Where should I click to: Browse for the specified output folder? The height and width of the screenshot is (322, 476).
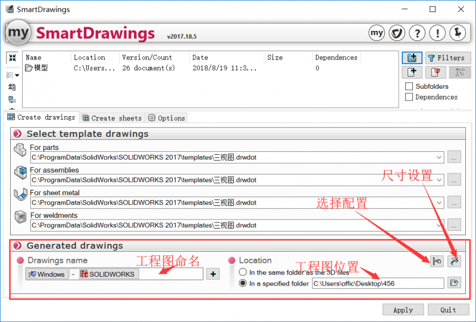[x=454, y=283]
